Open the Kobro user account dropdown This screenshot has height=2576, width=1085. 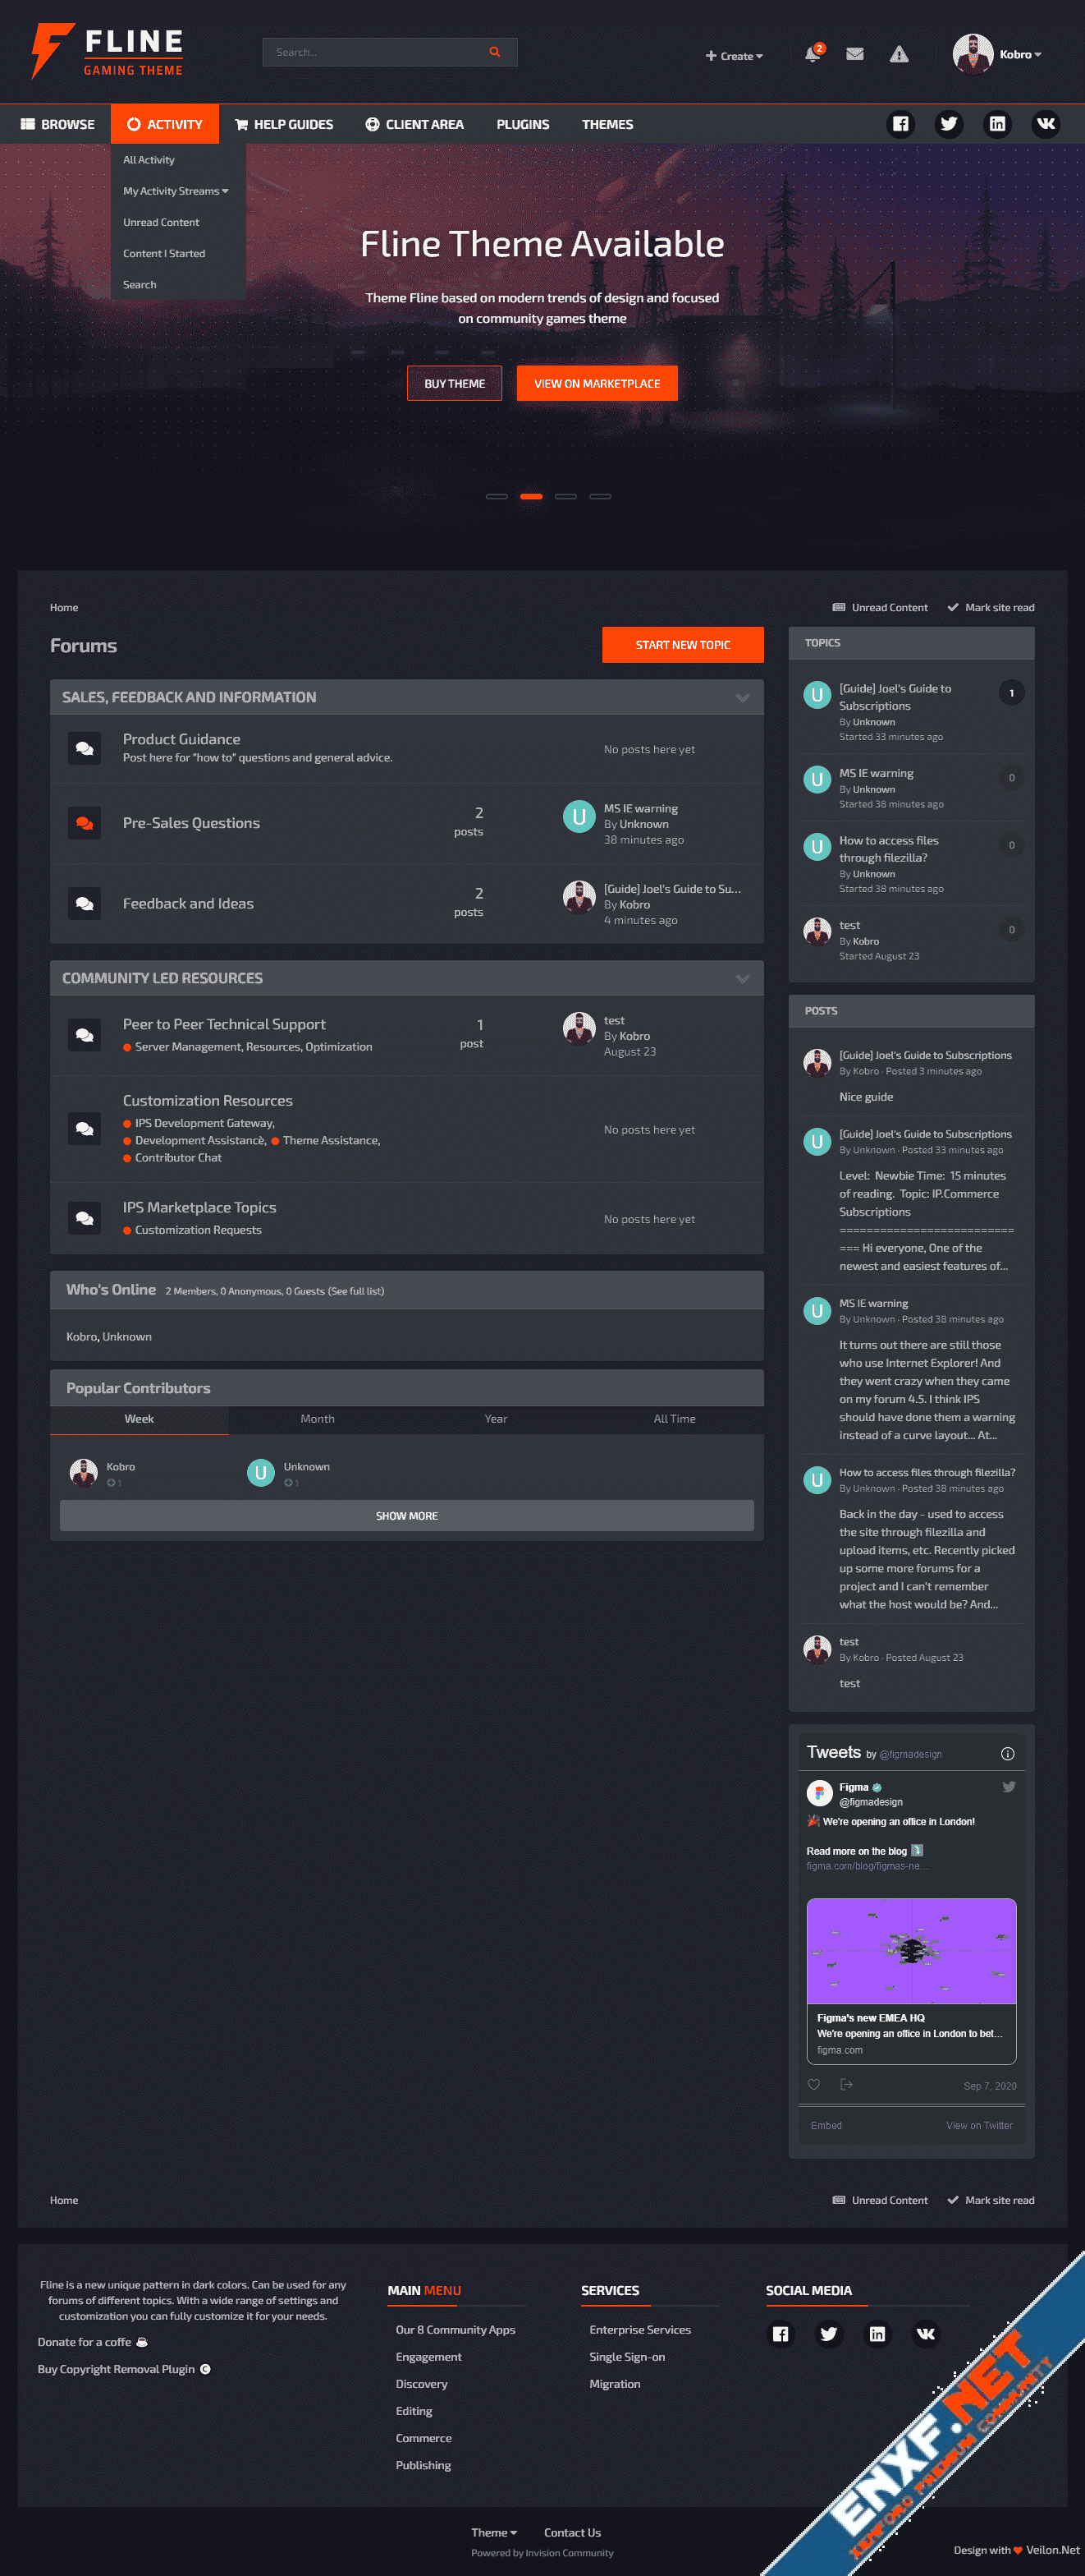click(x=997, y=54)
